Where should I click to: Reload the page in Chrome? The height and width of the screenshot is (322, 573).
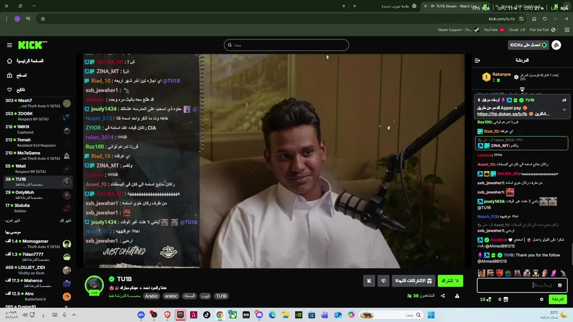pos(545,19)
